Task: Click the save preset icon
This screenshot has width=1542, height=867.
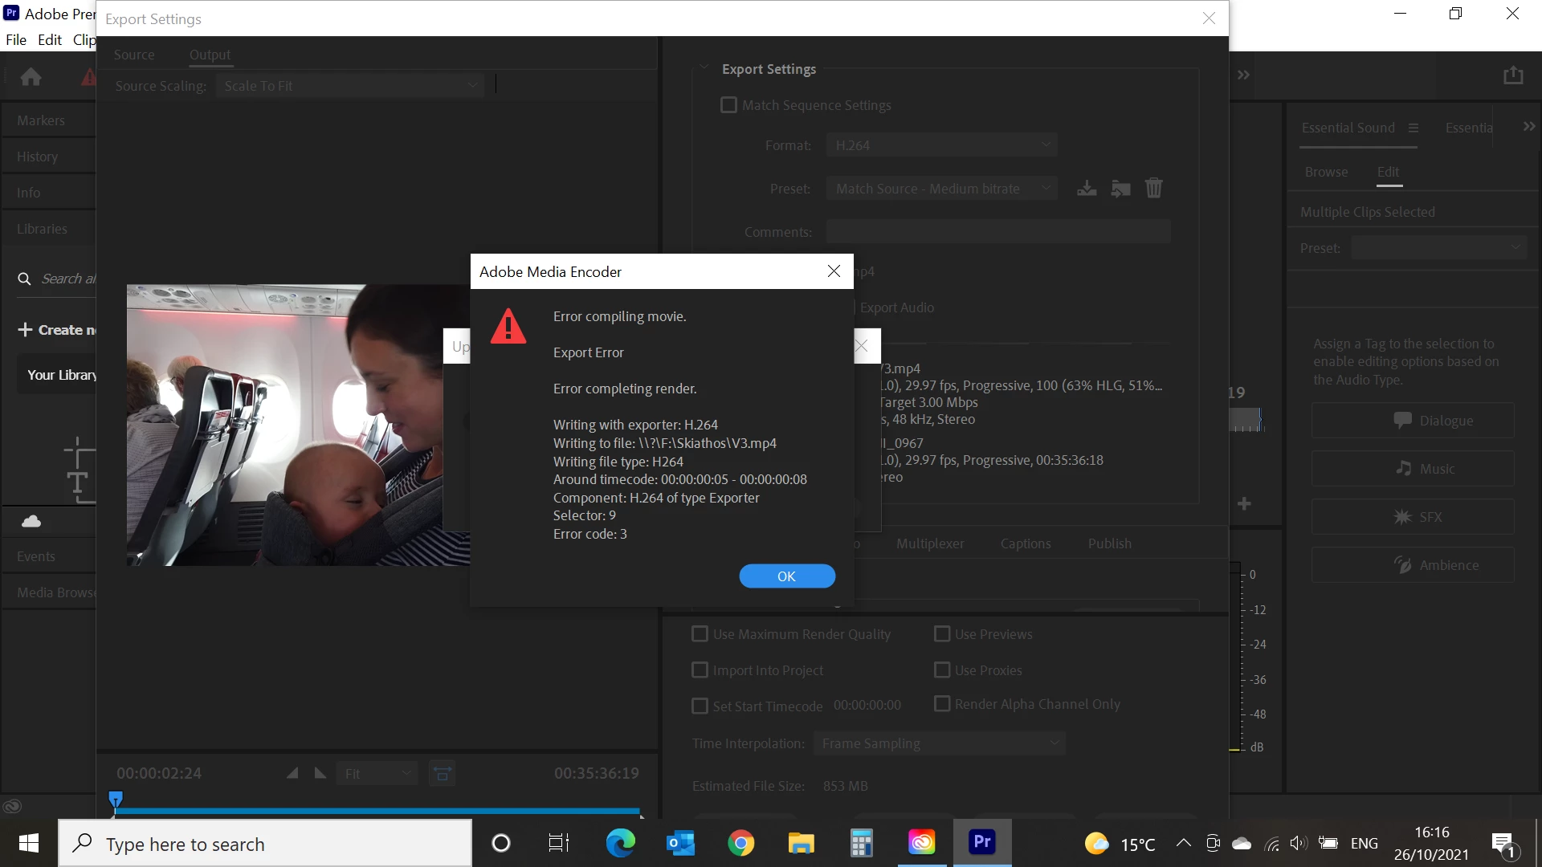Action: coord(1087,189)
